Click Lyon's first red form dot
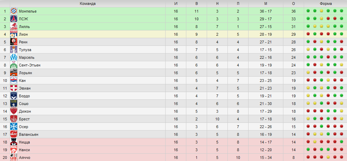Viewport: 347px width, 161px height. (308, 34)
